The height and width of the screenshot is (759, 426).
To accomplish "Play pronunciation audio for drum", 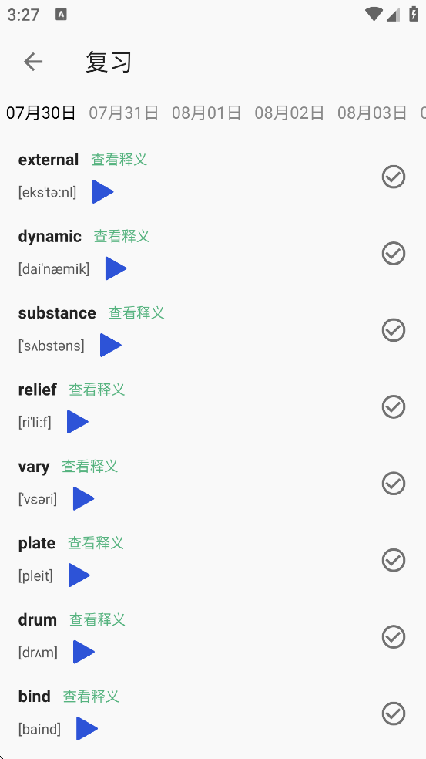I will click(x=84, y=652).
